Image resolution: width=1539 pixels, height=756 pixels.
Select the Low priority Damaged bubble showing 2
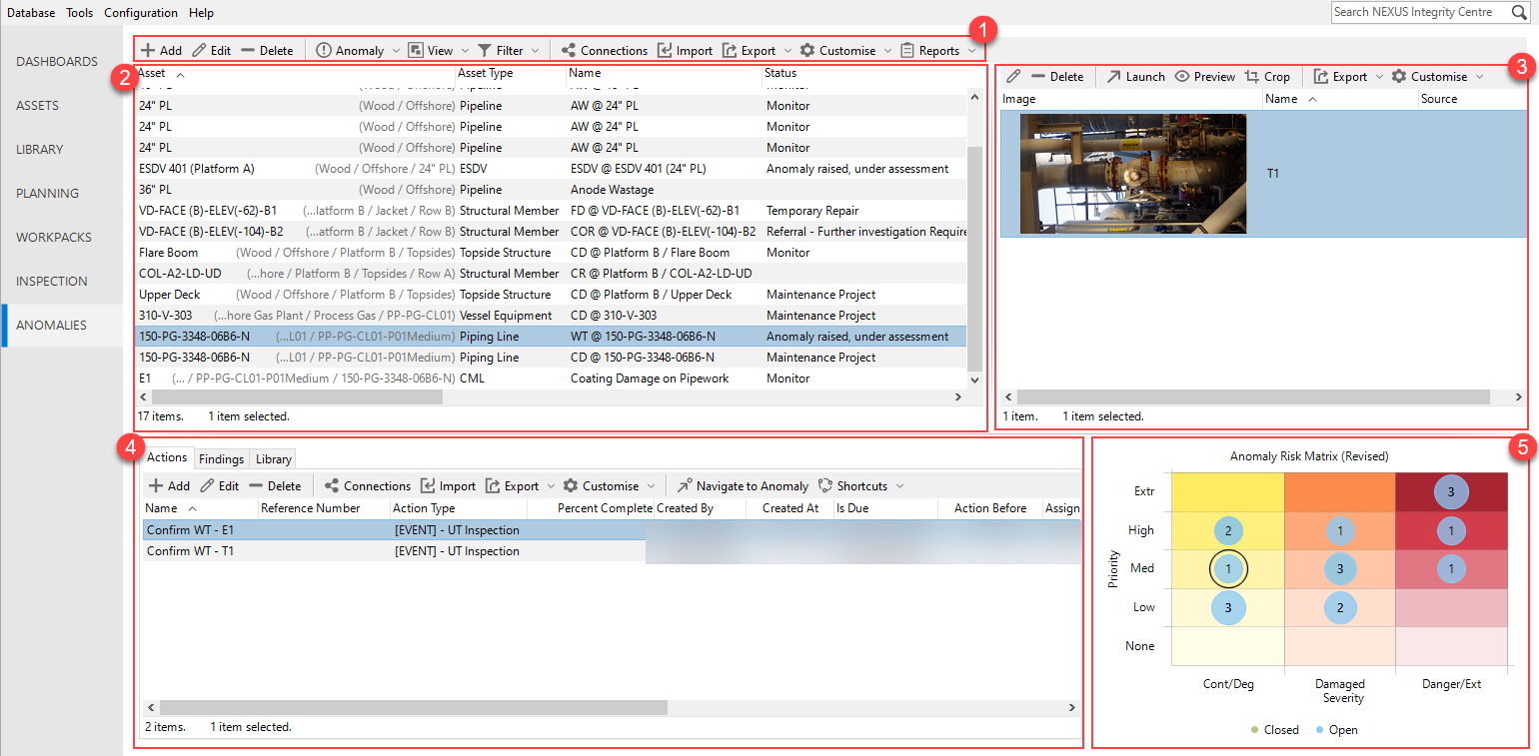(1340, 607)
